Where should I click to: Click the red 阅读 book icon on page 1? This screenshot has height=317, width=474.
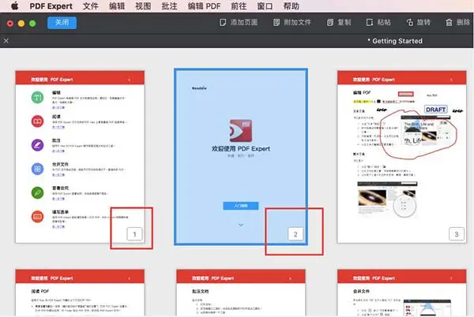pyautogui.click(x=37, y=121)
